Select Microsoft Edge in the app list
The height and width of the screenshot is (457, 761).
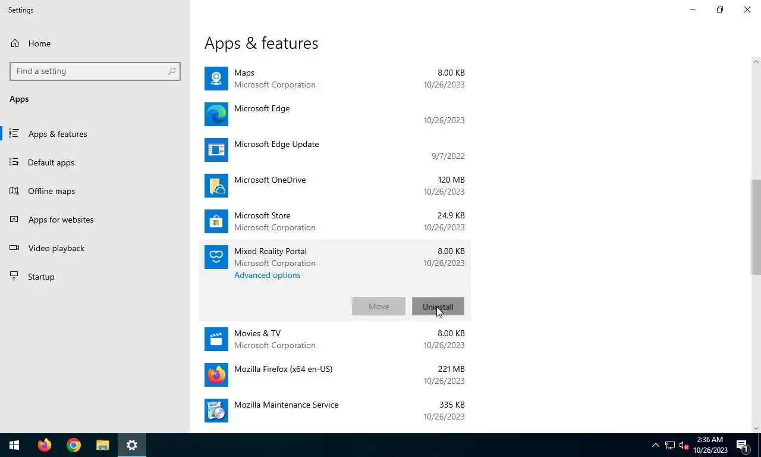click(262, 108)
